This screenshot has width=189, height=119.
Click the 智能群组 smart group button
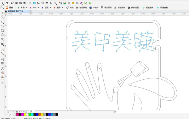(82, 8)
